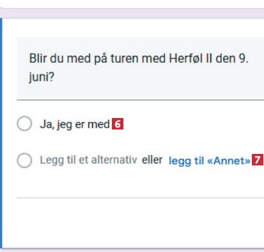Click the word 'juni?' in the question
264x252 pixels.
pyautogui.click(x=42, y=77)
